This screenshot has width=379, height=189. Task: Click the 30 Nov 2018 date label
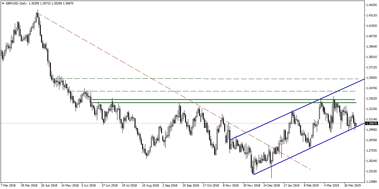pyautogui.click(x=252, y=186)
